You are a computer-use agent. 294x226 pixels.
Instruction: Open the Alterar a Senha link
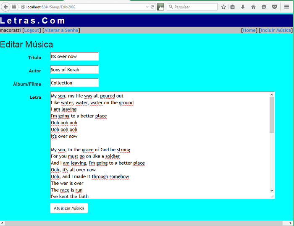(x=61, y=30)
